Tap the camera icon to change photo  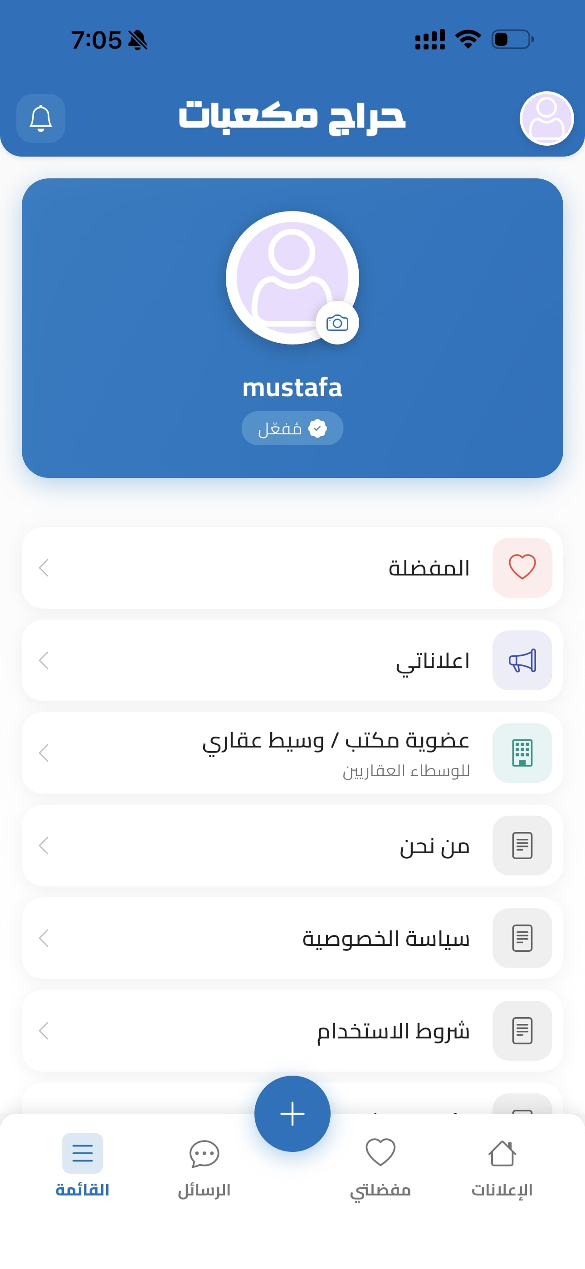[x=337, y=323]
